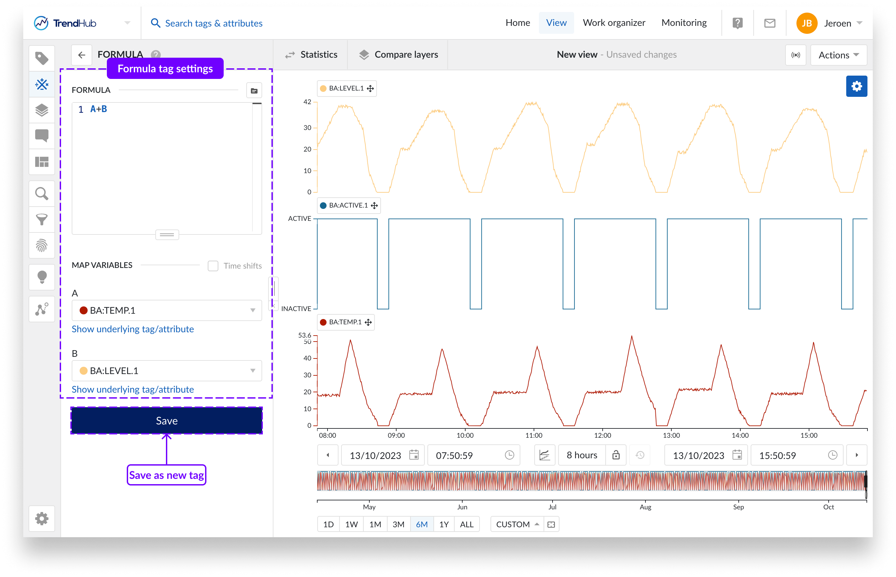This screenshot has width=896, height=577.
Task: Open the help question mark icon
Action: 737,23
